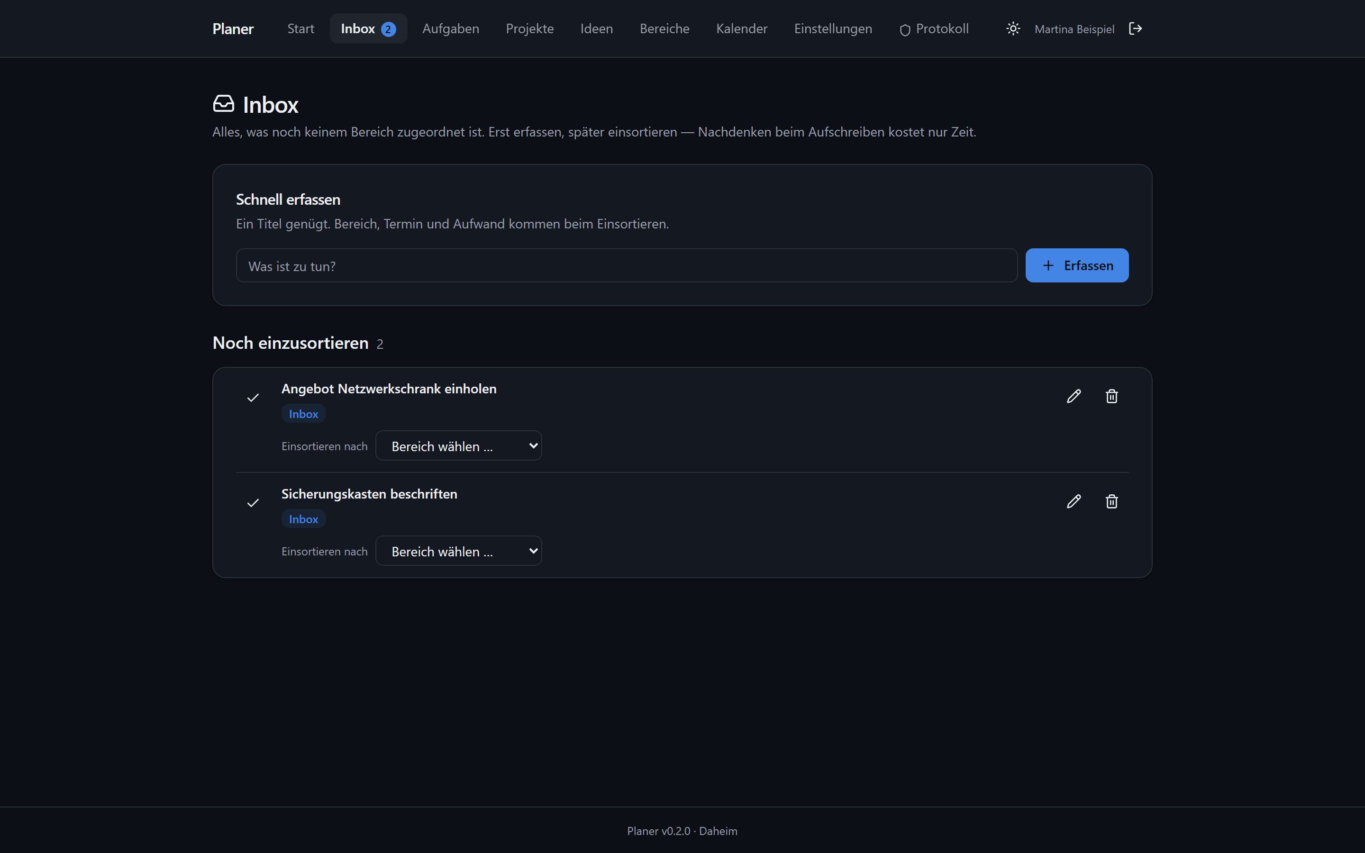
Task: Open the Aufgaben tab
Action: pos(451,29)
